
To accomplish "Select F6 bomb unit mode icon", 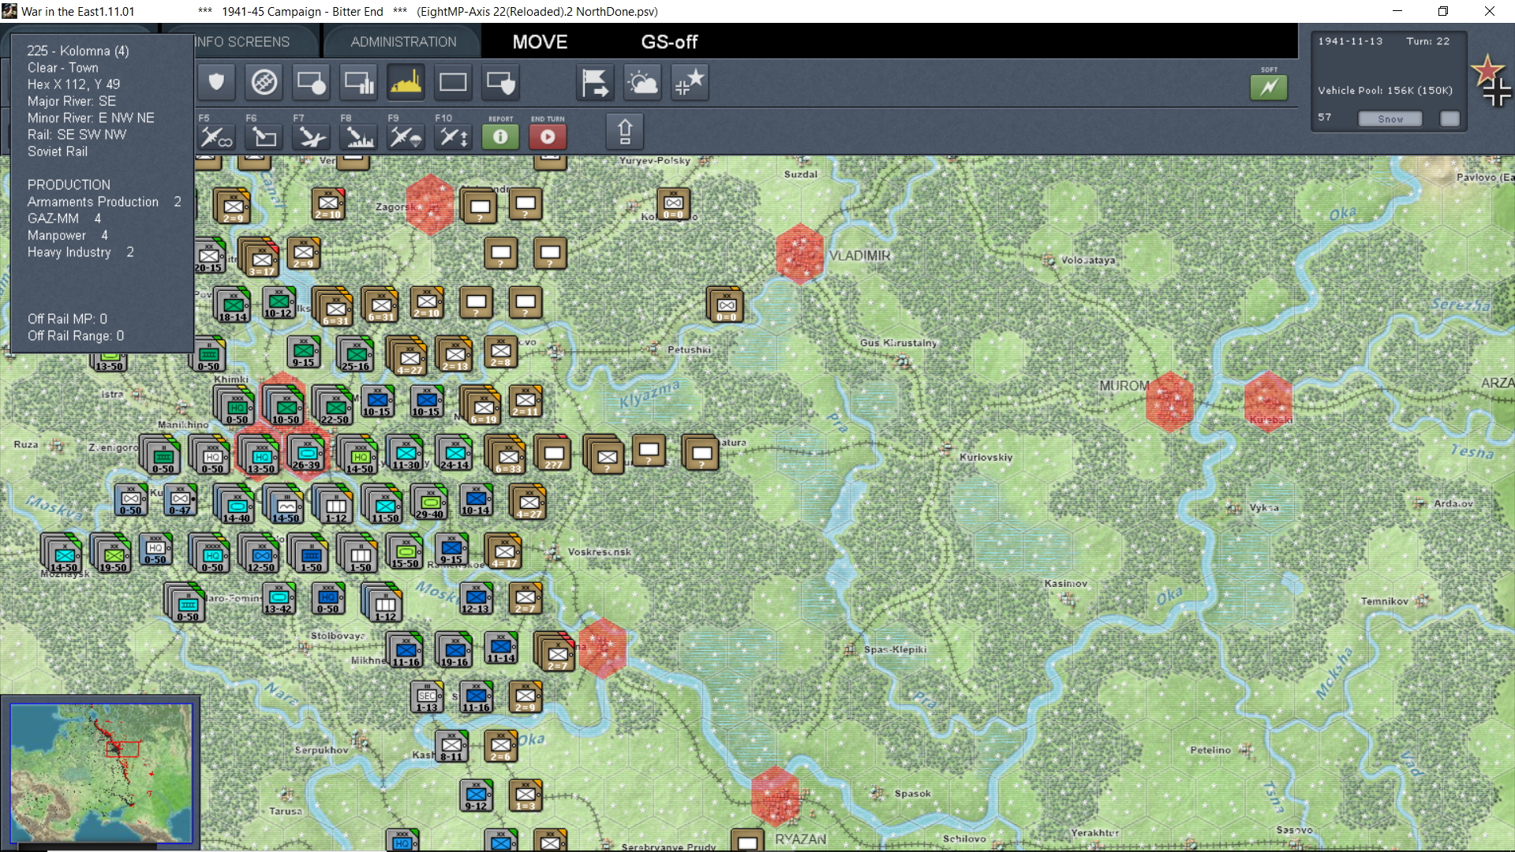I will click(x=264, y=137).
